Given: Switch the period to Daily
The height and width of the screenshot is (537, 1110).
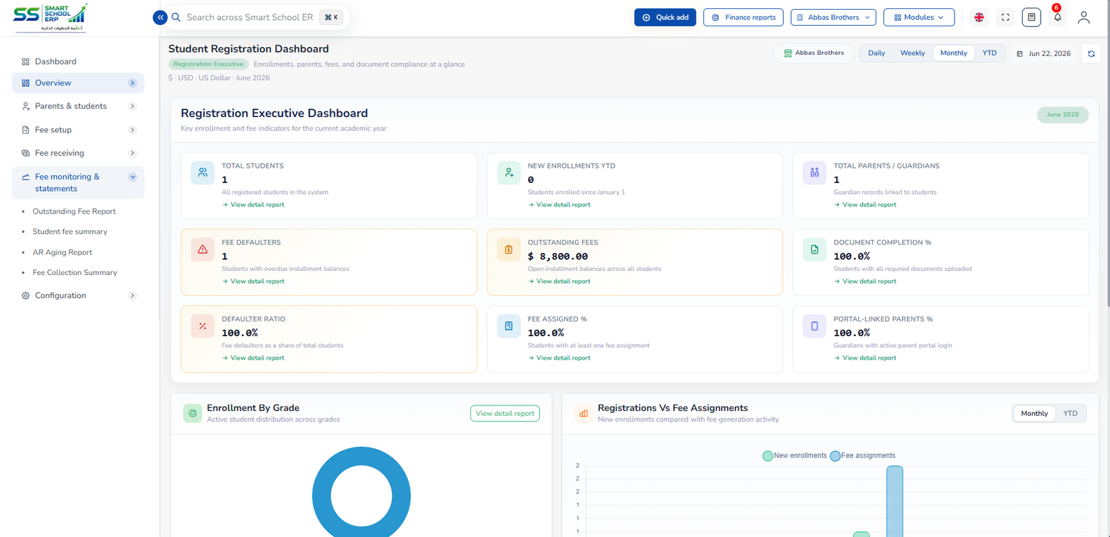Looking at the screenshot, I should pyautogui.click(x=876, y=53).
